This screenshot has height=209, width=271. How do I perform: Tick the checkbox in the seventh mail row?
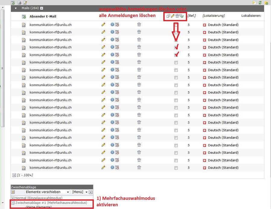(x=176, y=70)
